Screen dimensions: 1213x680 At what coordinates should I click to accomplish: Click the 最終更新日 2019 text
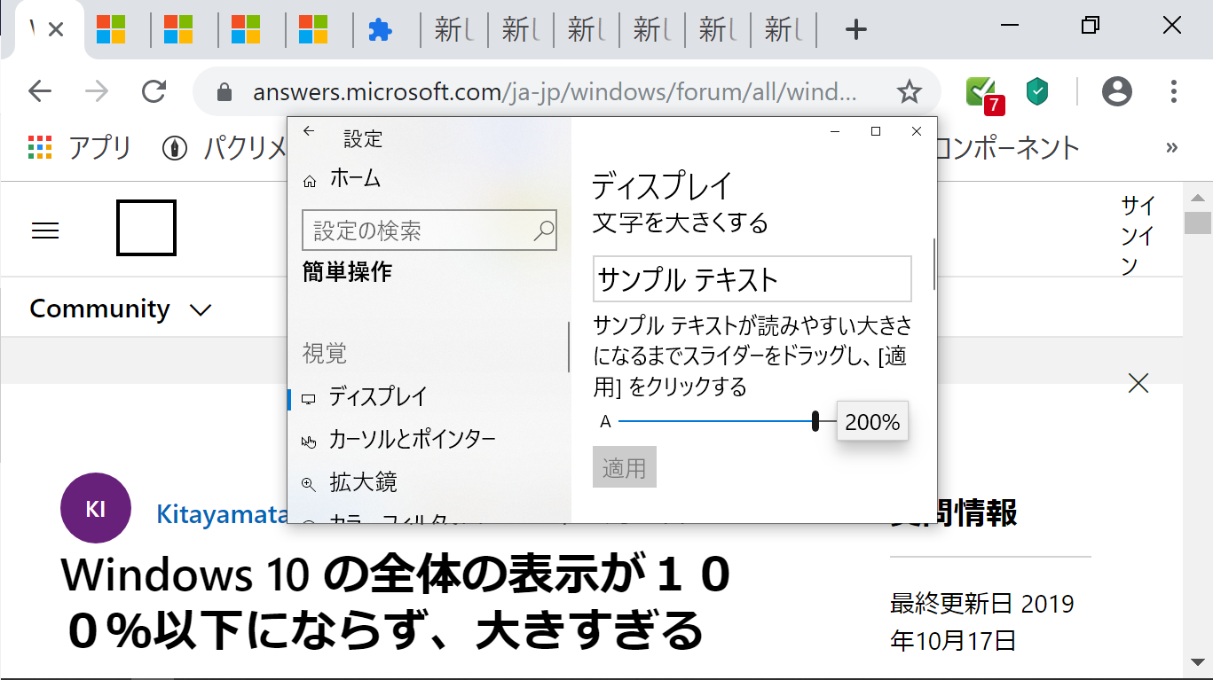[x=982, y=605]
